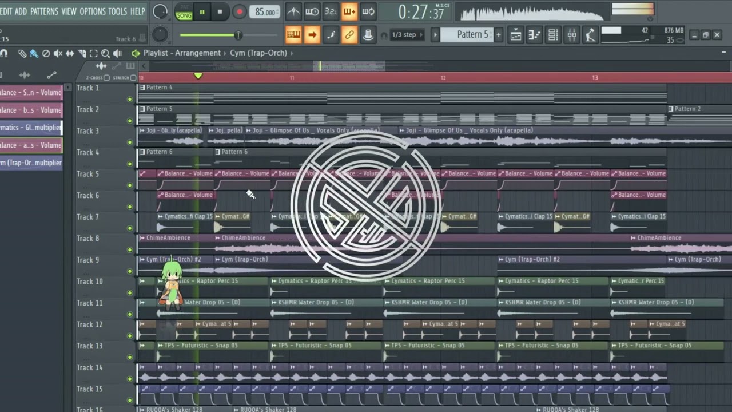Mute Track 1 via its green LED

(x=130, y=100)
